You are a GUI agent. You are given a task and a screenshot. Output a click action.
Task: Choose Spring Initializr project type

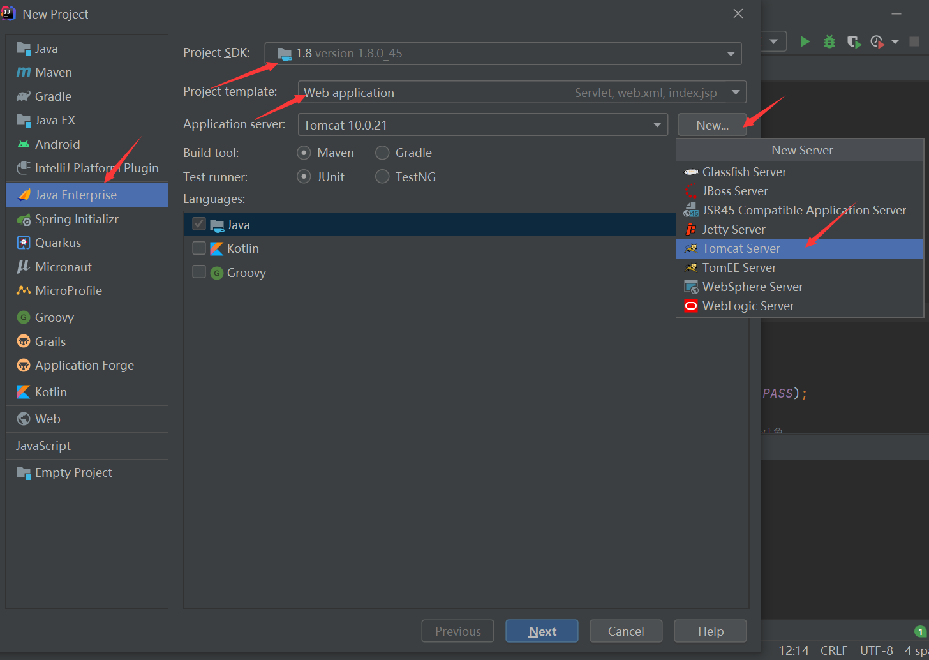tap(87, 219)
